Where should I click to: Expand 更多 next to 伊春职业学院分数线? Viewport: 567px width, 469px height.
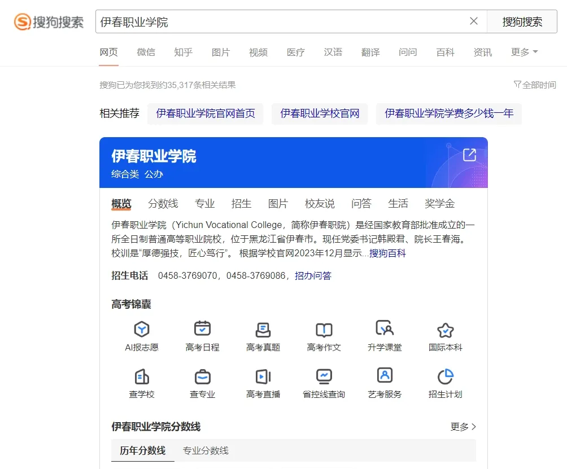[463, 427]
